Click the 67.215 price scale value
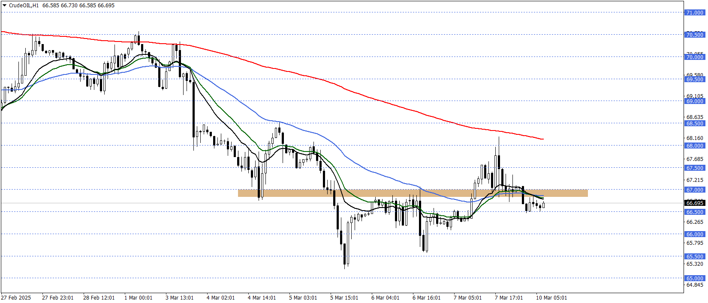Viewport: 708px width, 303px height. click(695, 180)
